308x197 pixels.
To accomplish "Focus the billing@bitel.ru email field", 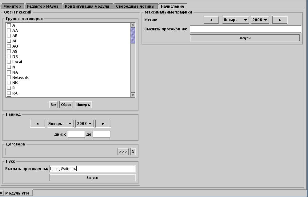I will pyautogui.click(x=92, y=169).
